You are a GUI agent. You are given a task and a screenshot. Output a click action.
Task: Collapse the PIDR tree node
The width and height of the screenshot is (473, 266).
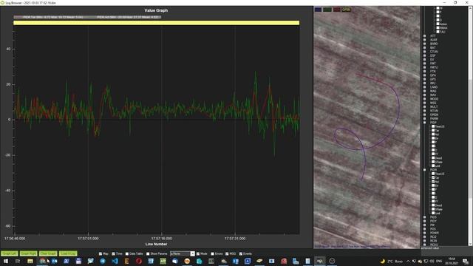click(425, 170)
